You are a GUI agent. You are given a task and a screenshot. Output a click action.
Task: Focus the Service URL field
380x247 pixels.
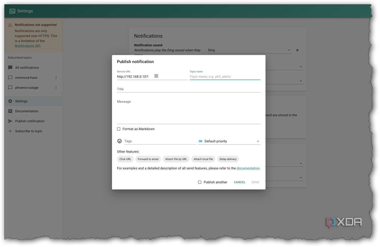tap(152, 77)
